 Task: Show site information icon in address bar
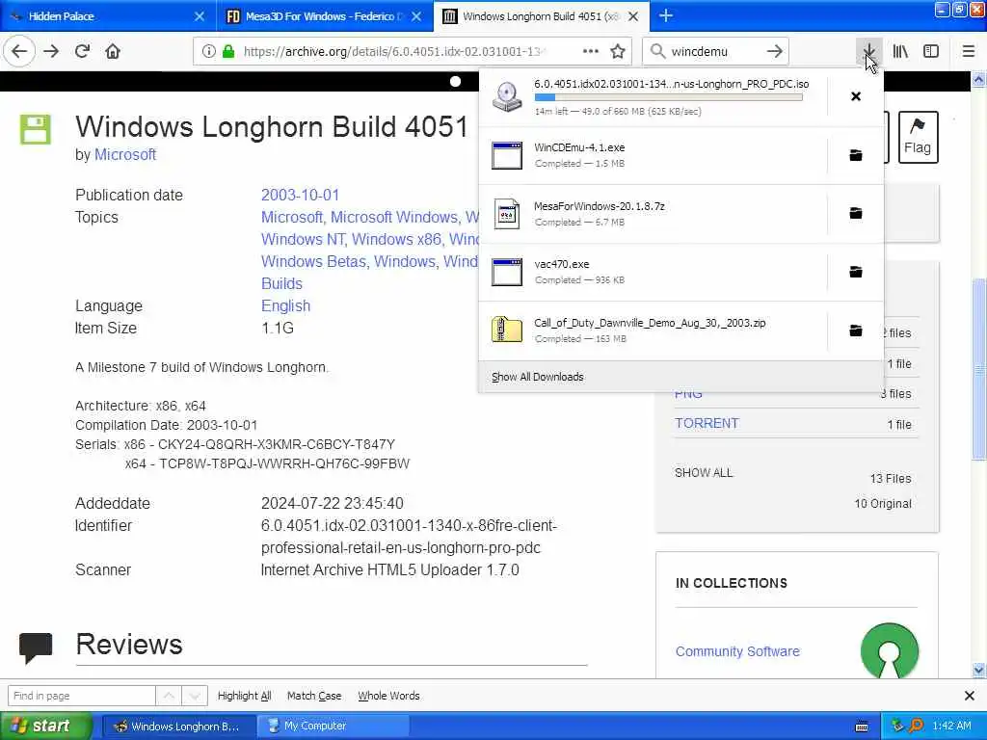[208, 51]
